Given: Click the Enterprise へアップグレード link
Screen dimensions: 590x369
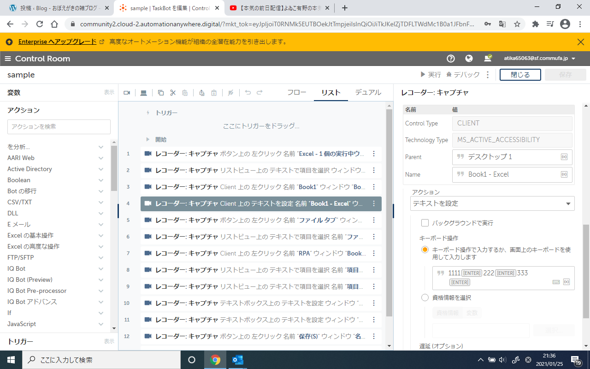Looking at the screenshot, I should coord(57,42).
